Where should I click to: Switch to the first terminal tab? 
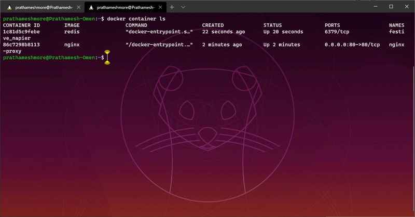point(43,7)
